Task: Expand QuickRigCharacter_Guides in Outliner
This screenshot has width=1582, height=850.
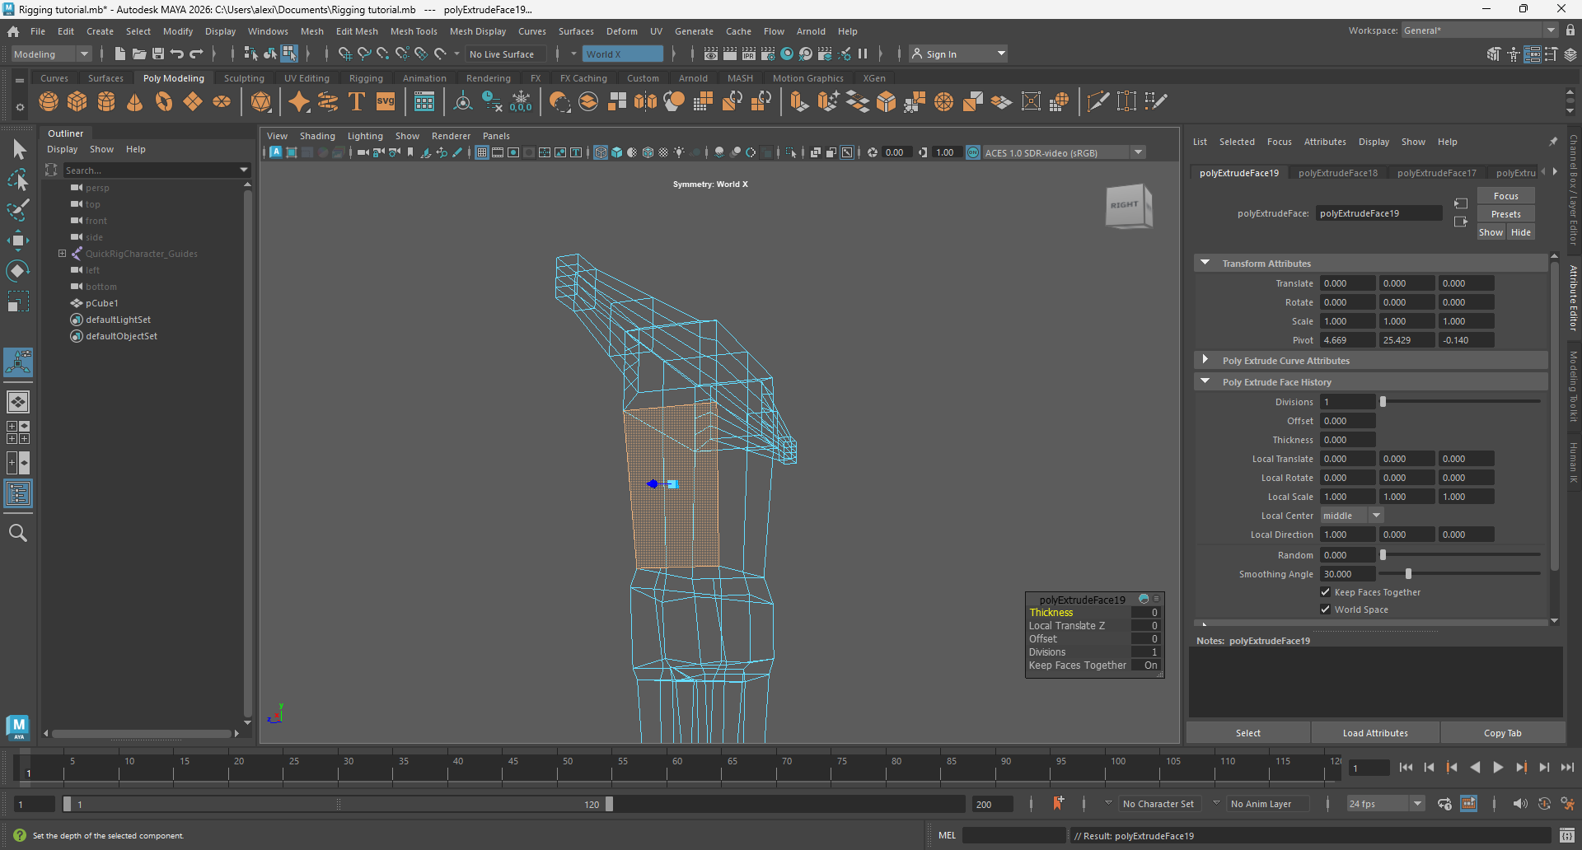Action: (62, 254)
